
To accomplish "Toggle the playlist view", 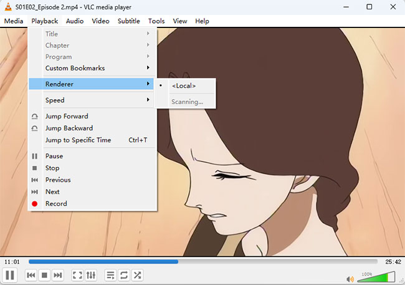I will tap(110, 275).
